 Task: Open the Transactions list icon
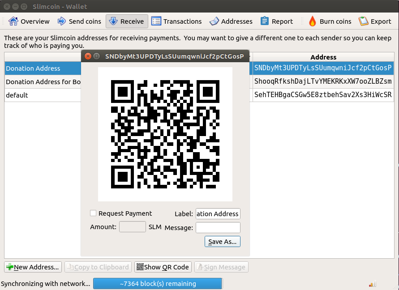pos(156,21)
